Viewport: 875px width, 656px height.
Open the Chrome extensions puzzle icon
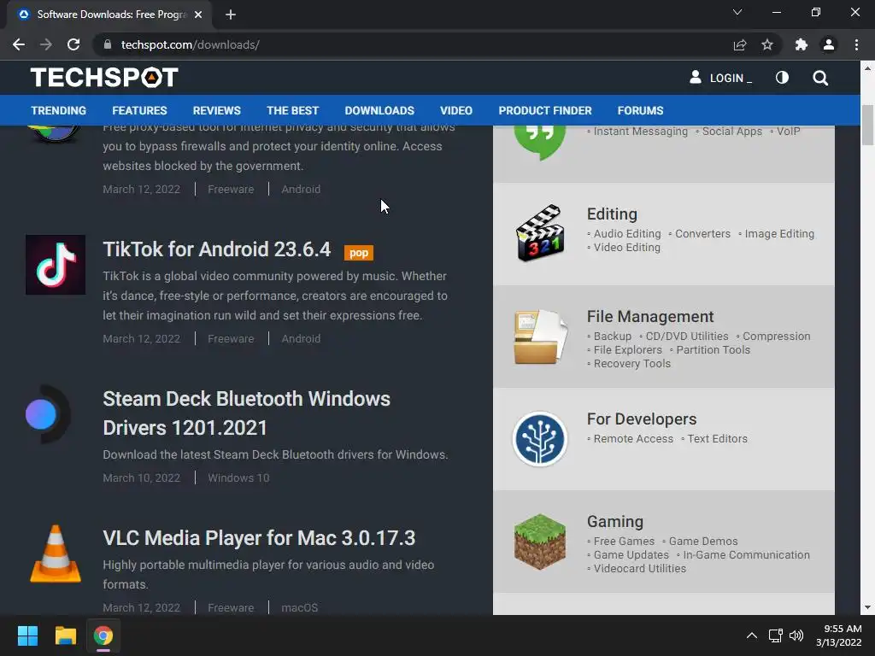tap(802, 44)
